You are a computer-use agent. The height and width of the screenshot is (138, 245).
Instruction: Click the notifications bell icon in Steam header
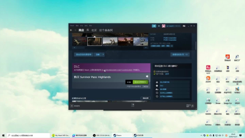point(159,26)
